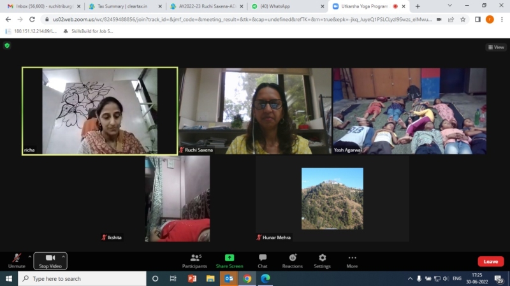The image size is (510, 286).
Task: Open the SkillsBuild for Job S... bookmark
Action: click(88, 31)
